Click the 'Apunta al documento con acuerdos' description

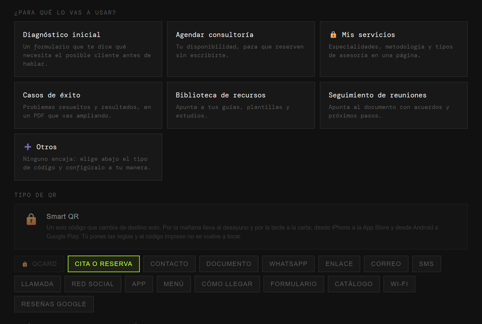[389, 111]
